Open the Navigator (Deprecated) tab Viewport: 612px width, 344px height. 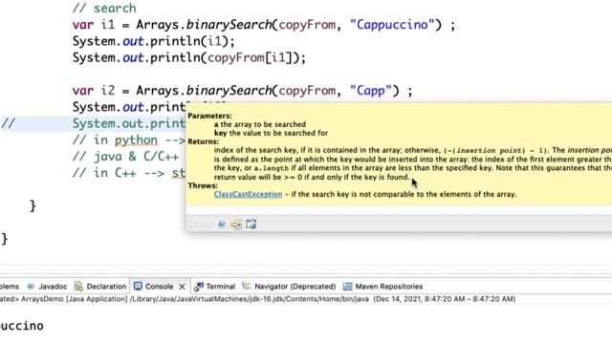tap(289, 287)
